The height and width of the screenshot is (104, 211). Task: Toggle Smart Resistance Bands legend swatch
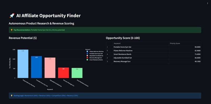(87, 60)
